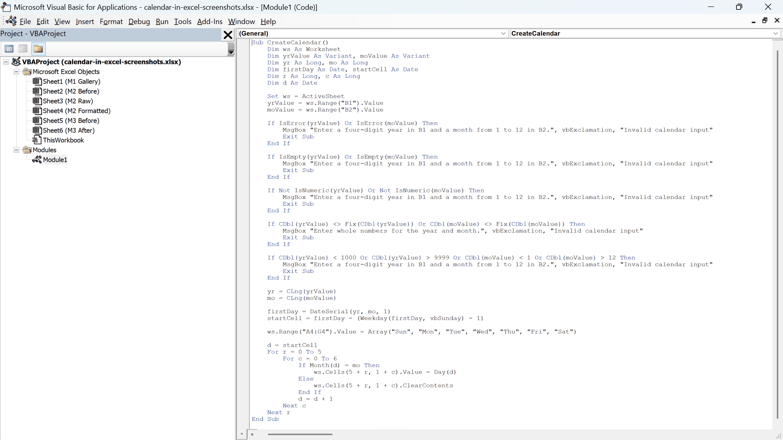Click the Sheet4 (M2 Formatted) worksheet icon

click(x=37, y=110)
